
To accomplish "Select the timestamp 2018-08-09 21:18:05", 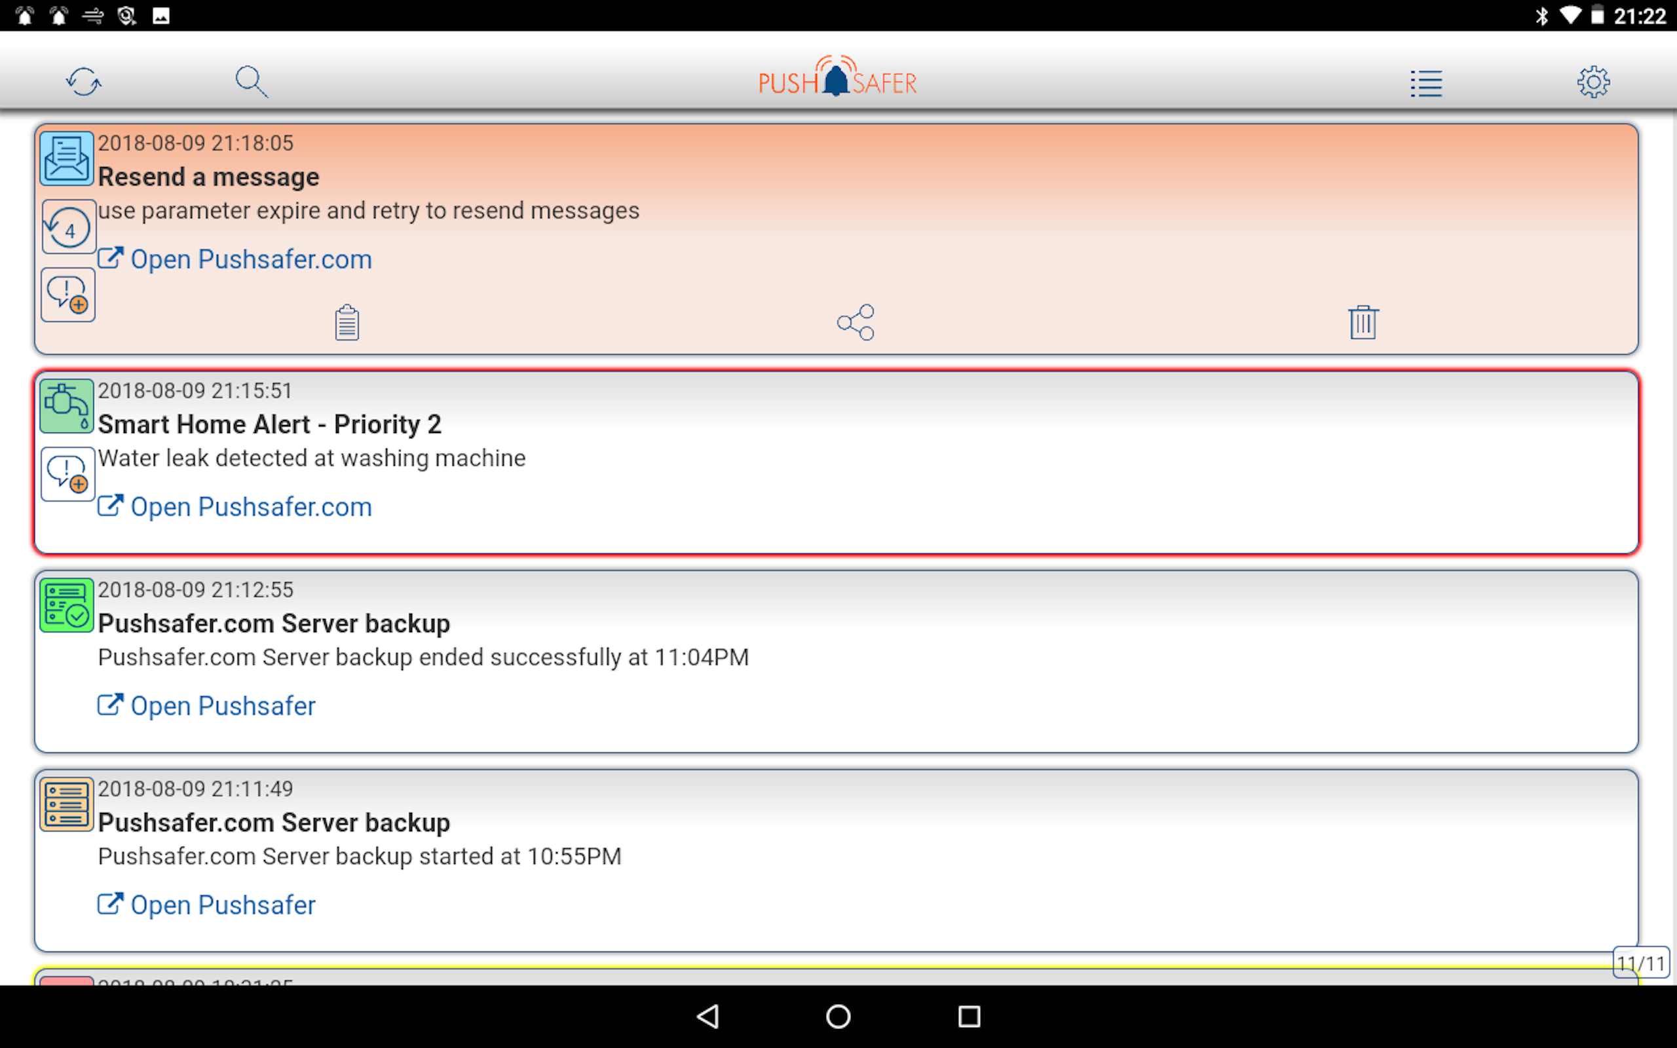I will (x=195, y=143).
